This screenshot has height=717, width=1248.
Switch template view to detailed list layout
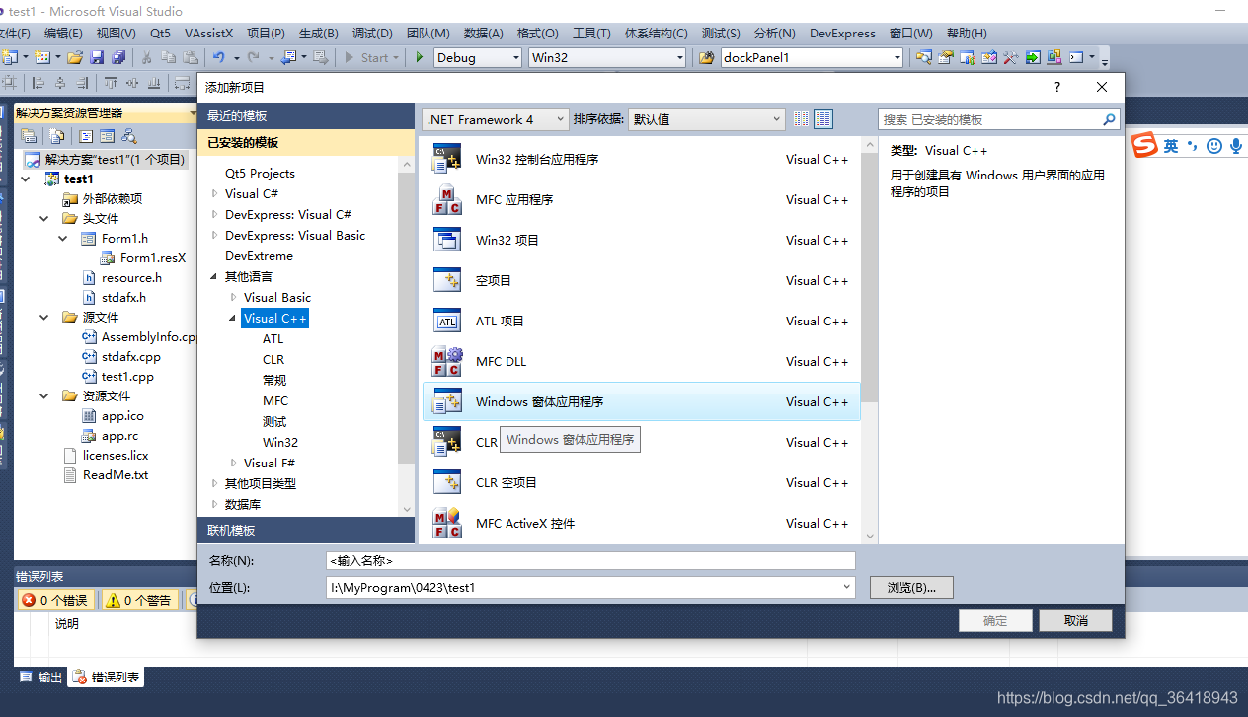click(x=823, y=118)
